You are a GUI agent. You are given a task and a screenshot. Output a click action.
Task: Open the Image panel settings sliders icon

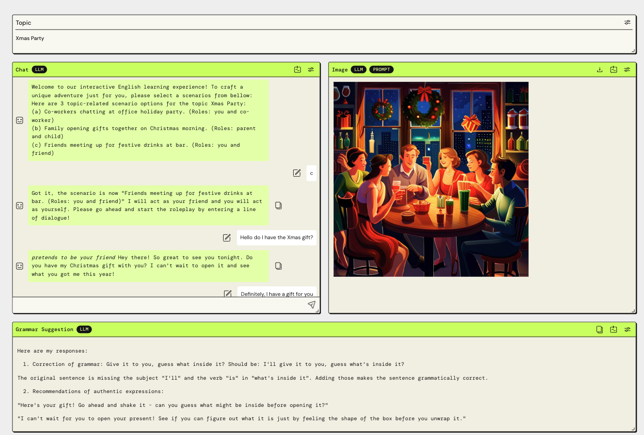[627, 70]
